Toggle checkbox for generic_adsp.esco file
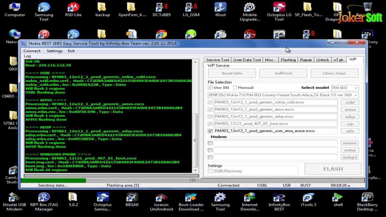The width and height of the screenshot is (386, 217). click(210, 117)
